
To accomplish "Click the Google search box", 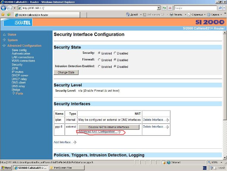I will 195,8.
